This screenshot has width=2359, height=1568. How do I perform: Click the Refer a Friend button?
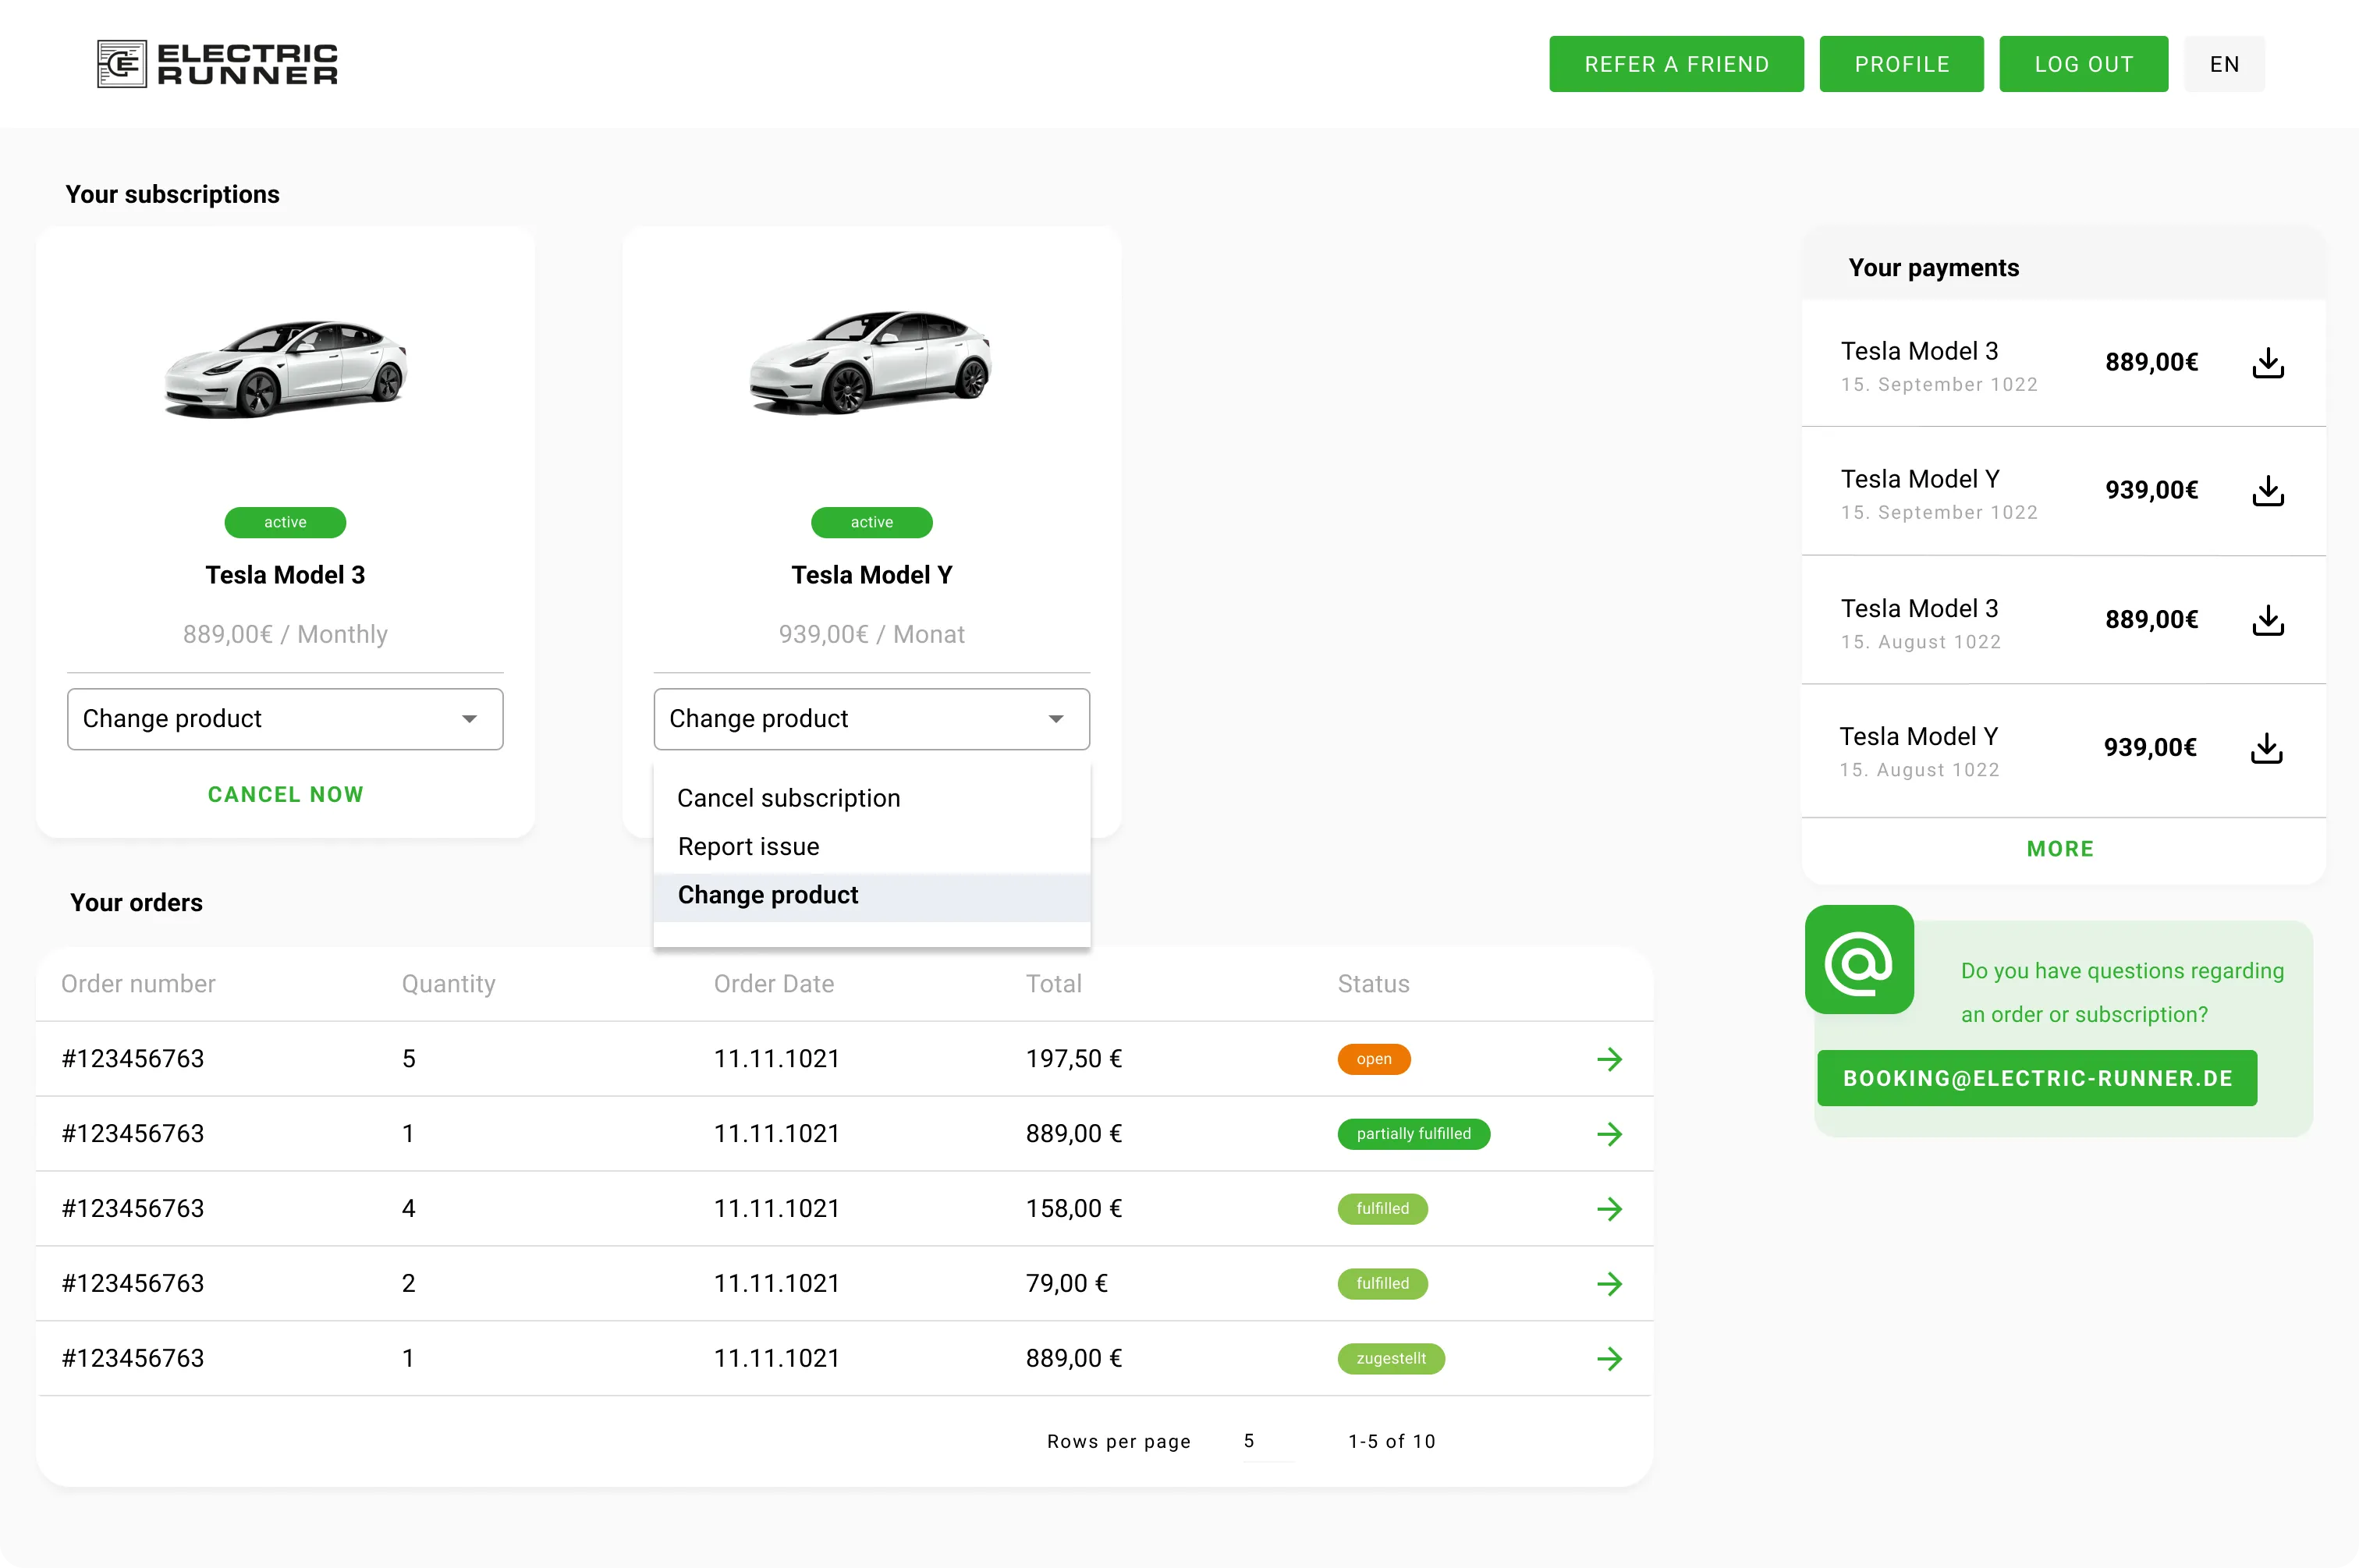click(1676, 64)
